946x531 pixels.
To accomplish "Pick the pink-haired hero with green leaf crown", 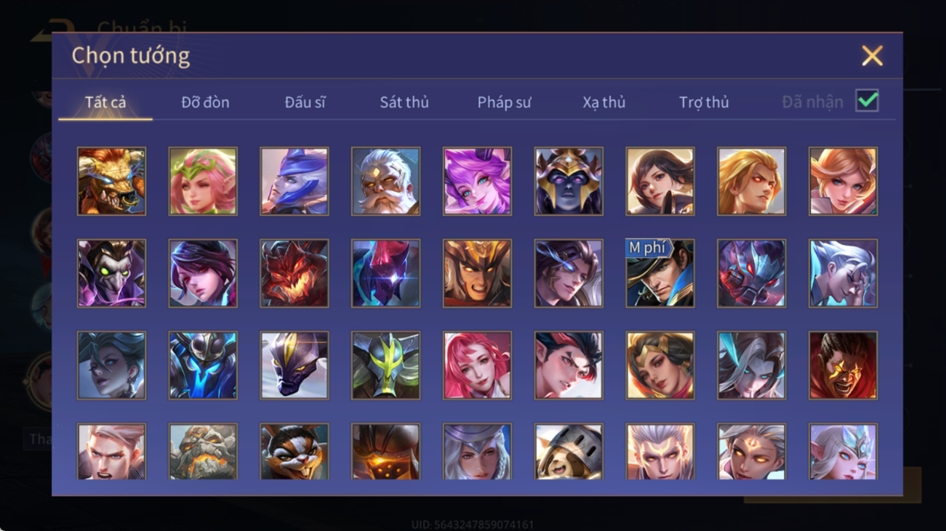I will (203, 181).
